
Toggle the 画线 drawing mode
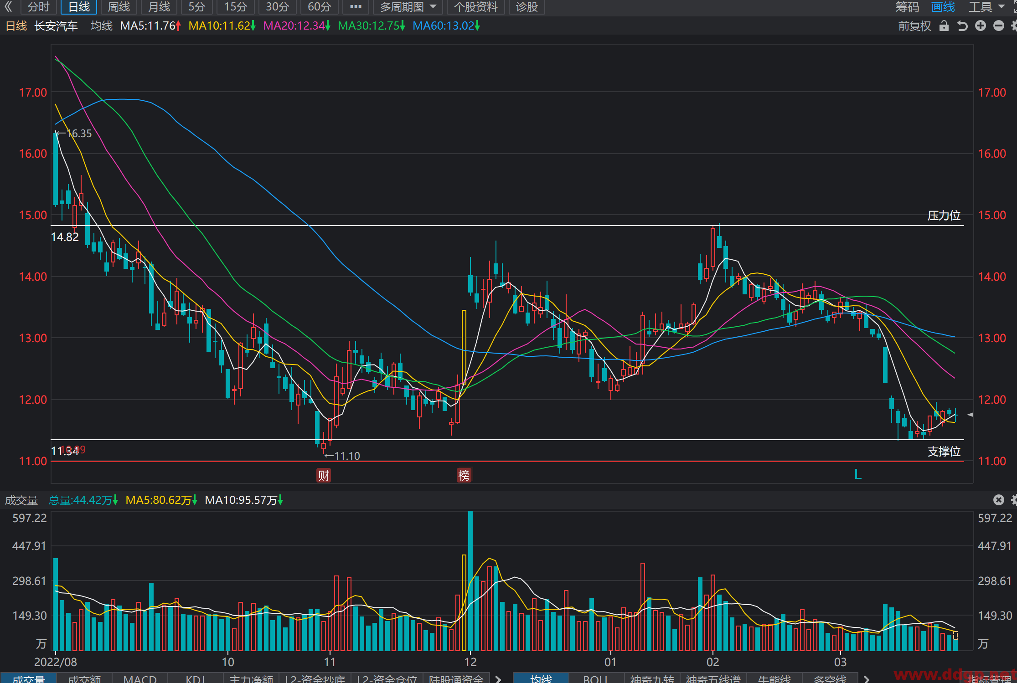pos(943,7)
